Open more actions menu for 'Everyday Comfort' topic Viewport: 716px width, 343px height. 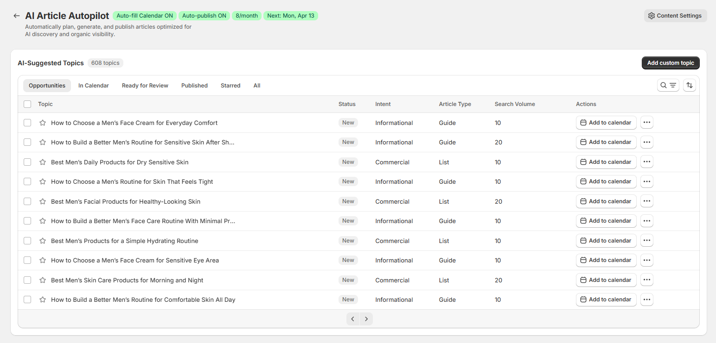[647, 123]
